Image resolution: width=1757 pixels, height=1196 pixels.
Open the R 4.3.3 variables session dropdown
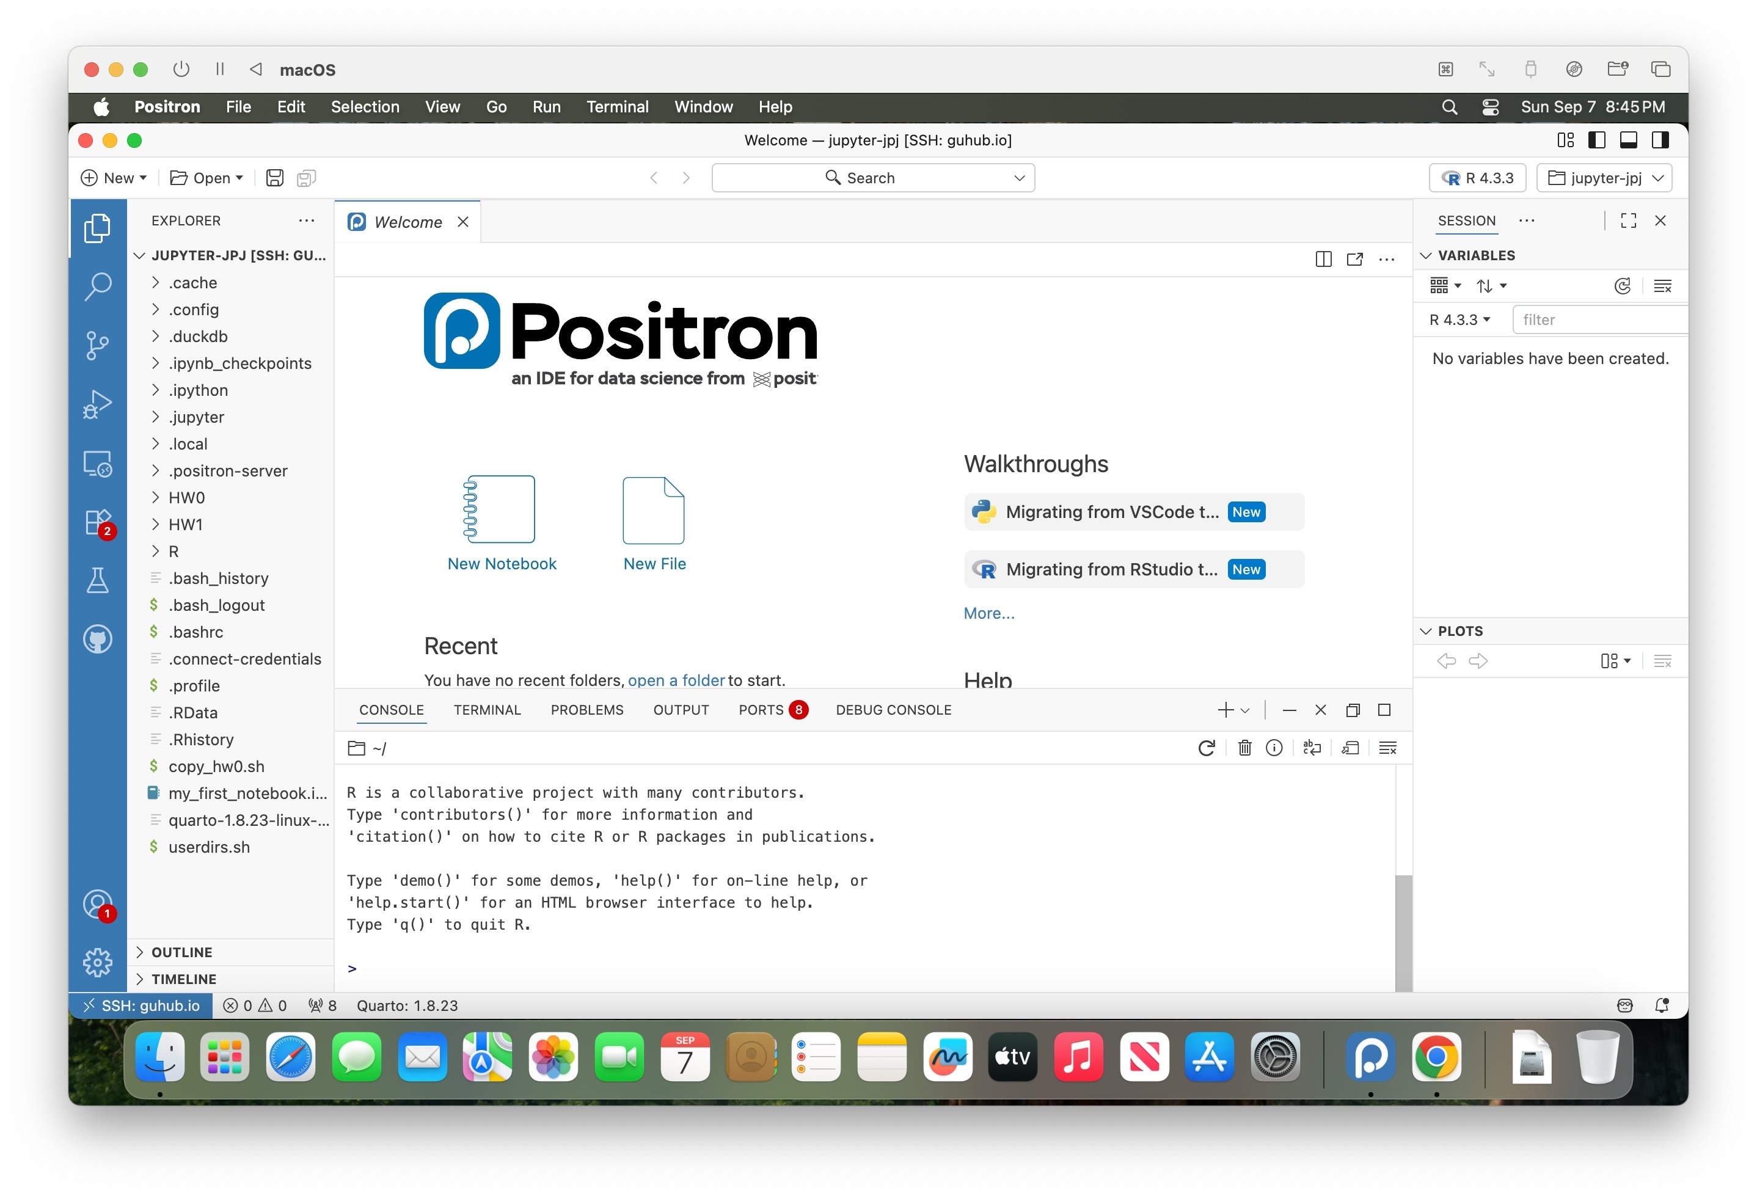[1459, 319]
